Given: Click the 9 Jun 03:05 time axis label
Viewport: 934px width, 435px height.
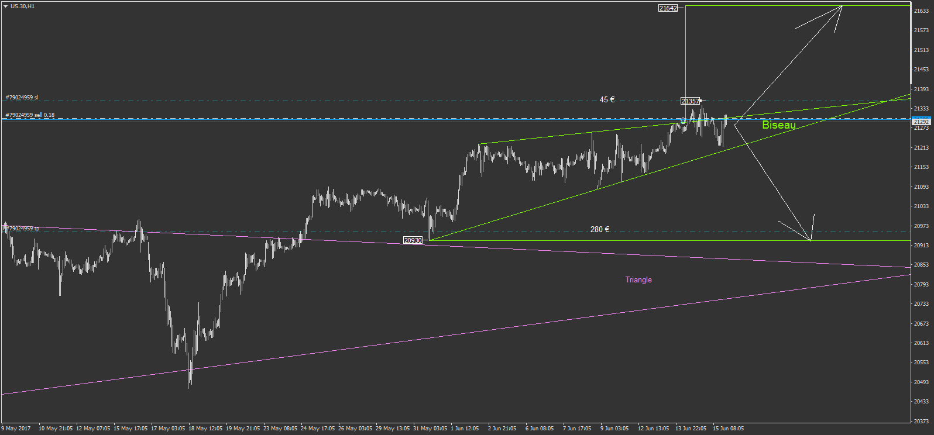Looking at the screenshot, I should tap(614, 429).
